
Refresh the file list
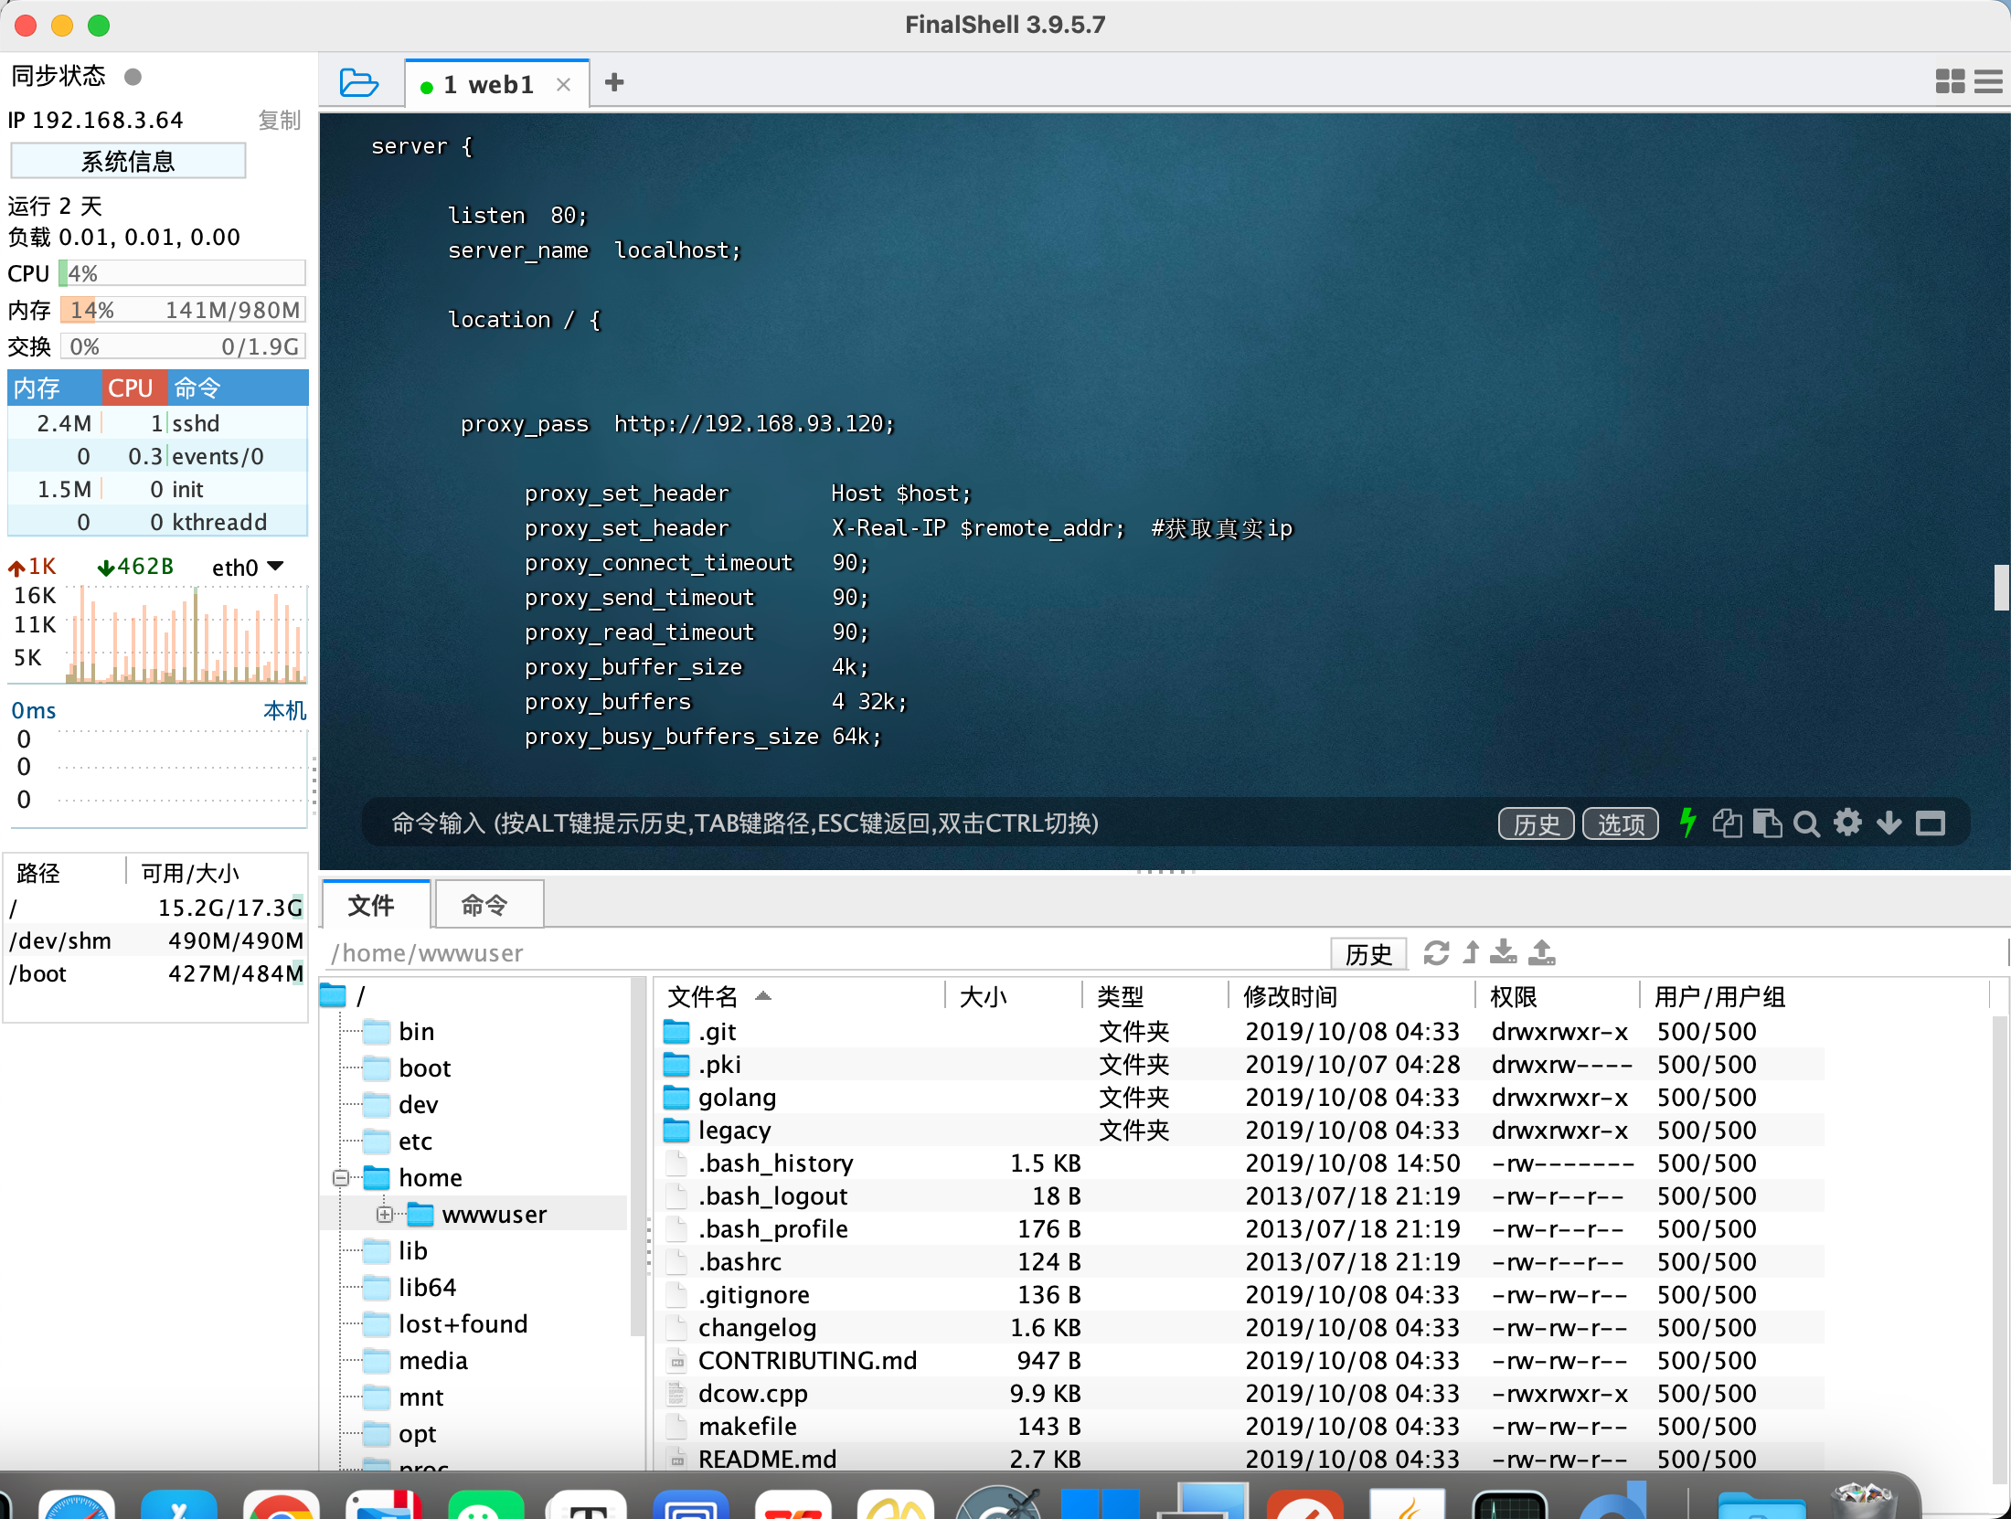coord(1436,952)
